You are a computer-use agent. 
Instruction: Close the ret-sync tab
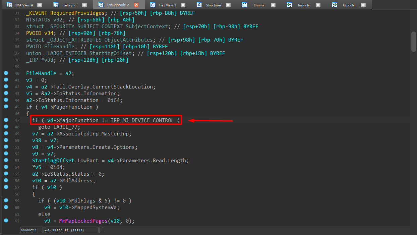point(84,5)
